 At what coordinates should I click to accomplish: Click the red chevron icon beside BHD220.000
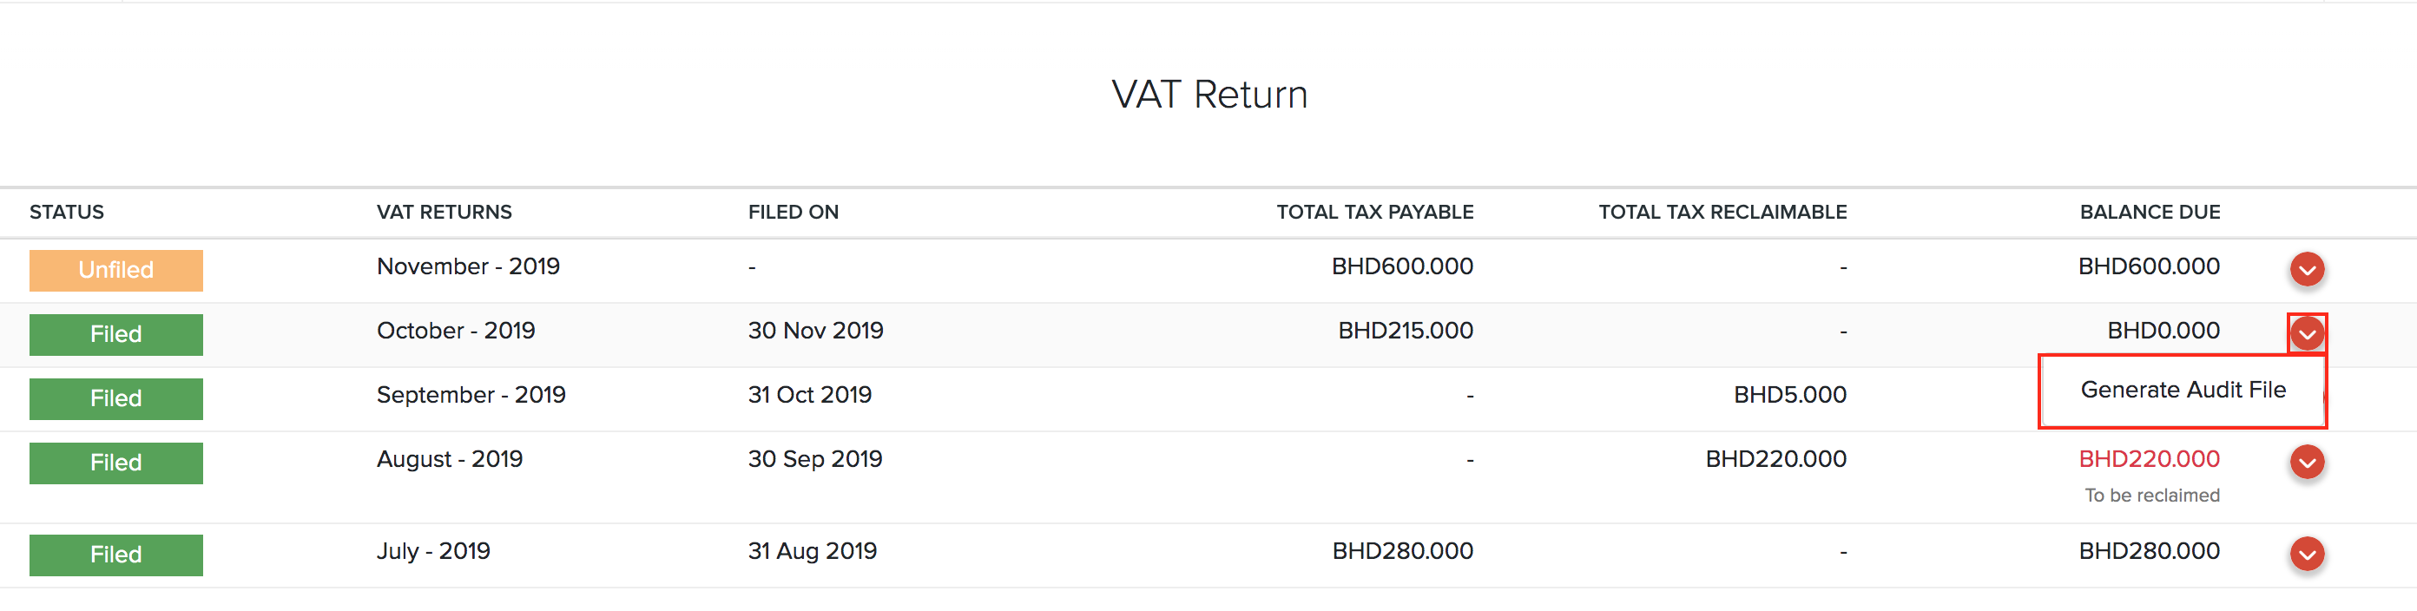[x=2308, y=463]
